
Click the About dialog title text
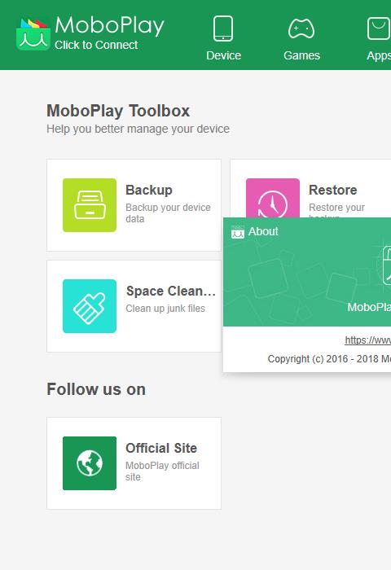point(263,231)
